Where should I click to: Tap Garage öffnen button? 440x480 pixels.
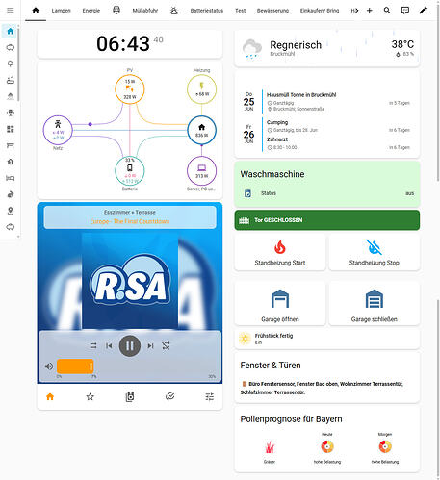[280, 304]
